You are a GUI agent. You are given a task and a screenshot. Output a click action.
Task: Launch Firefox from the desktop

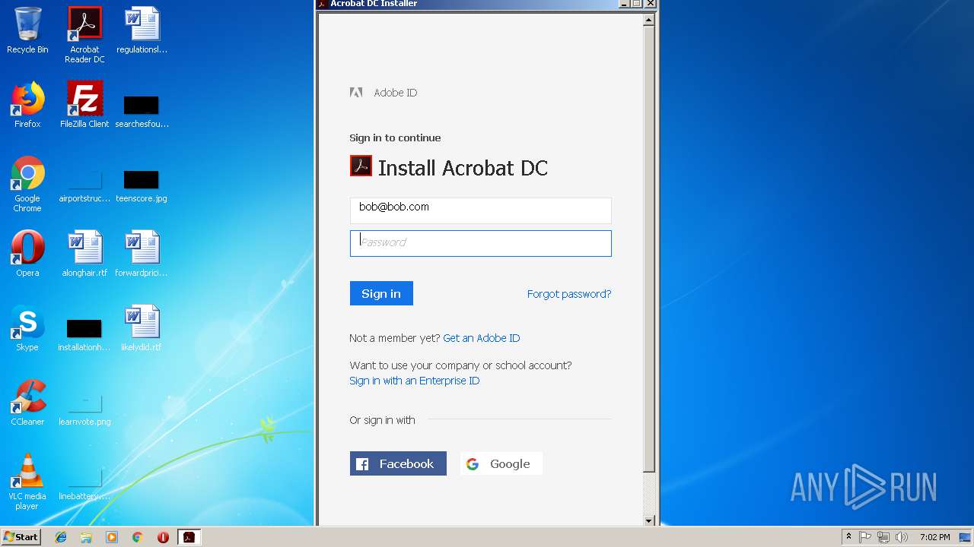pyautogui.click(x=27, y=105)
